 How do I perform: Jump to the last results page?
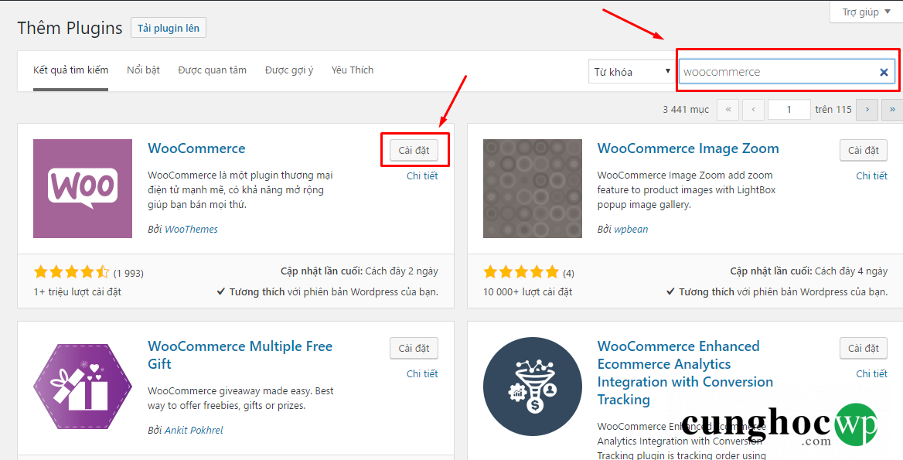click(892, 109)
